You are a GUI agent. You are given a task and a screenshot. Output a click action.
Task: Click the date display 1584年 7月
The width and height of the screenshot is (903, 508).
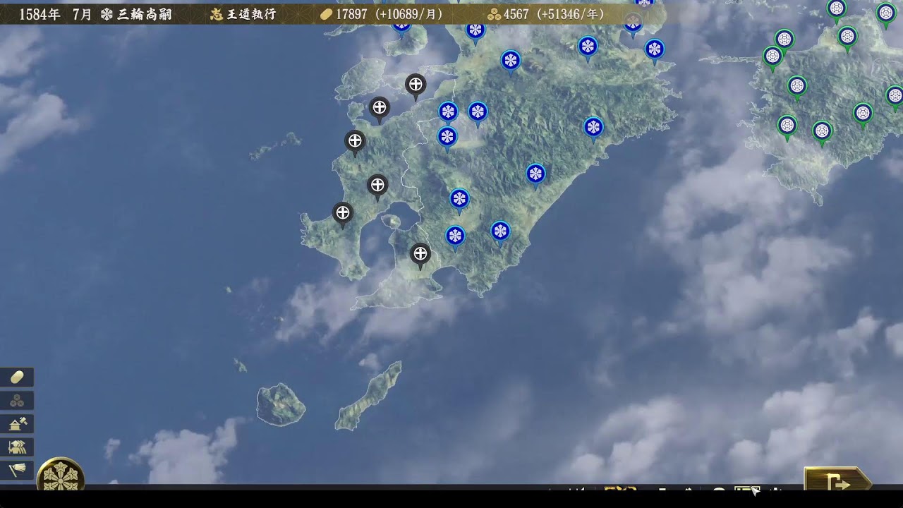point(55,14)
